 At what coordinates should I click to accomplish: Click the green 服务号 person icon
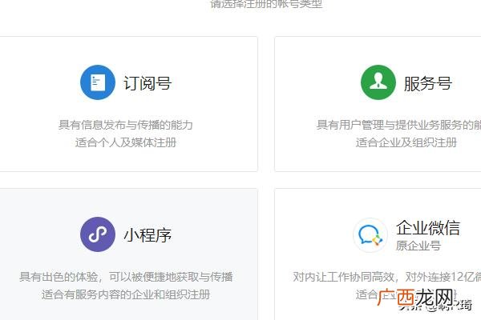378,82
